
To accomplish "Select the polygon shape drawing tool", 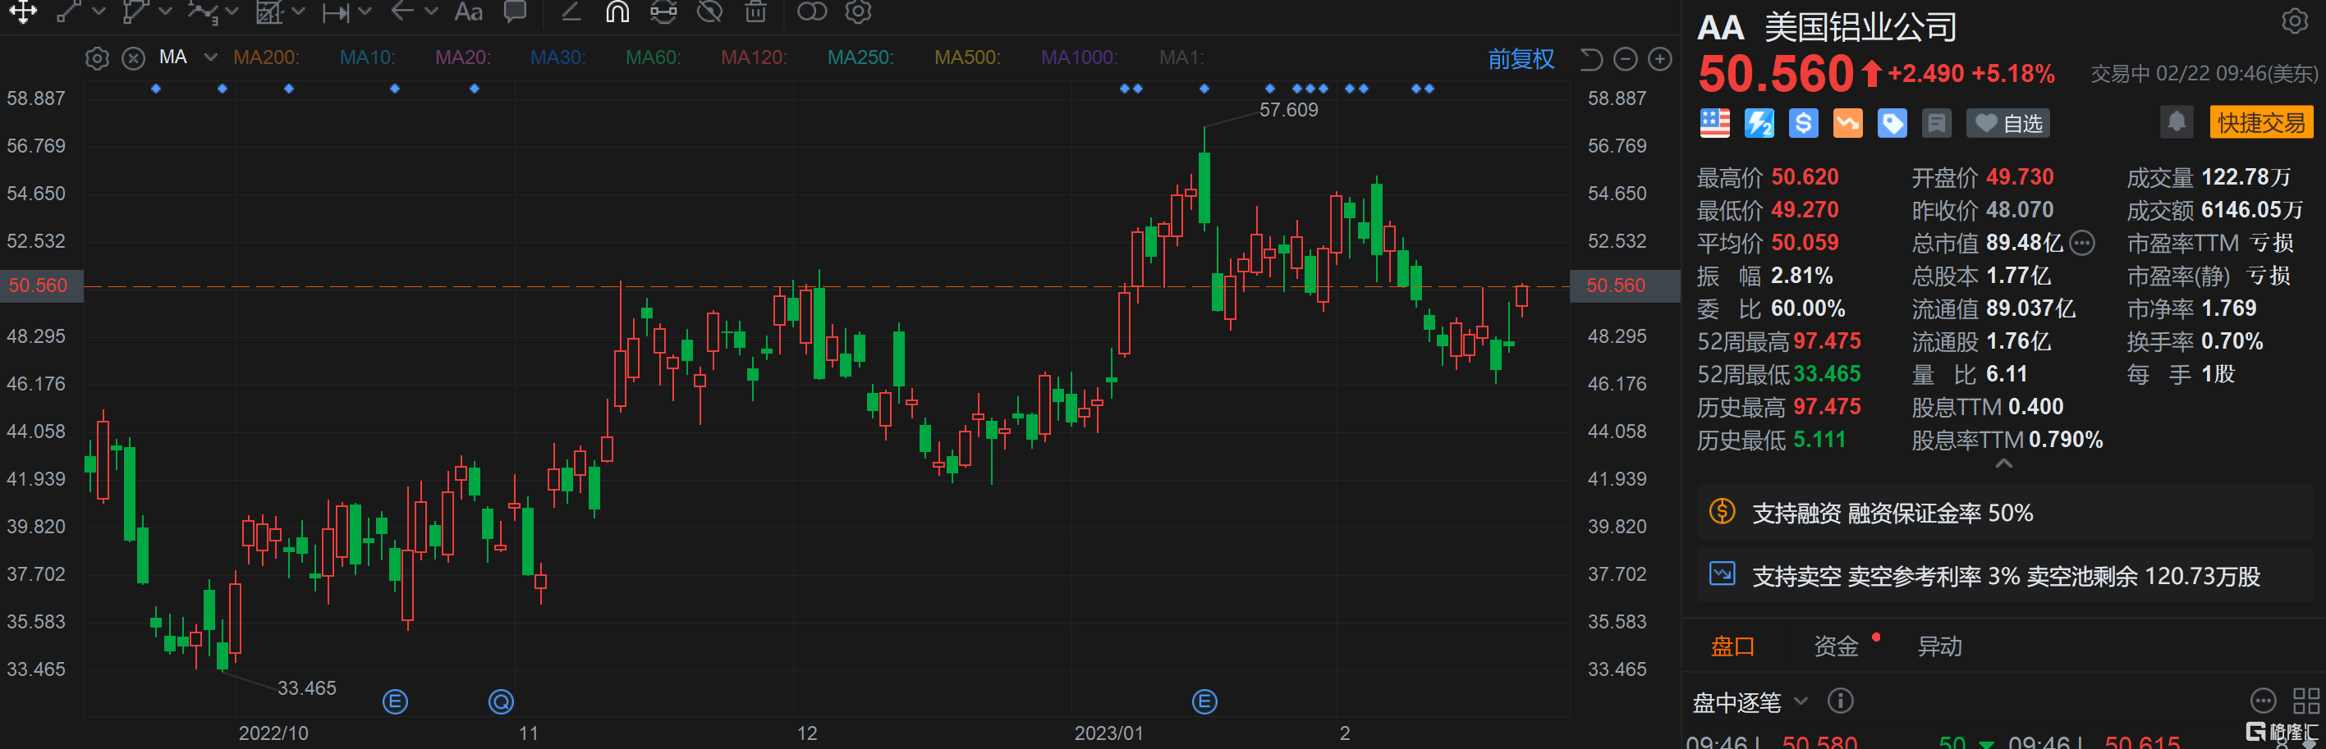I will [135, 11].
